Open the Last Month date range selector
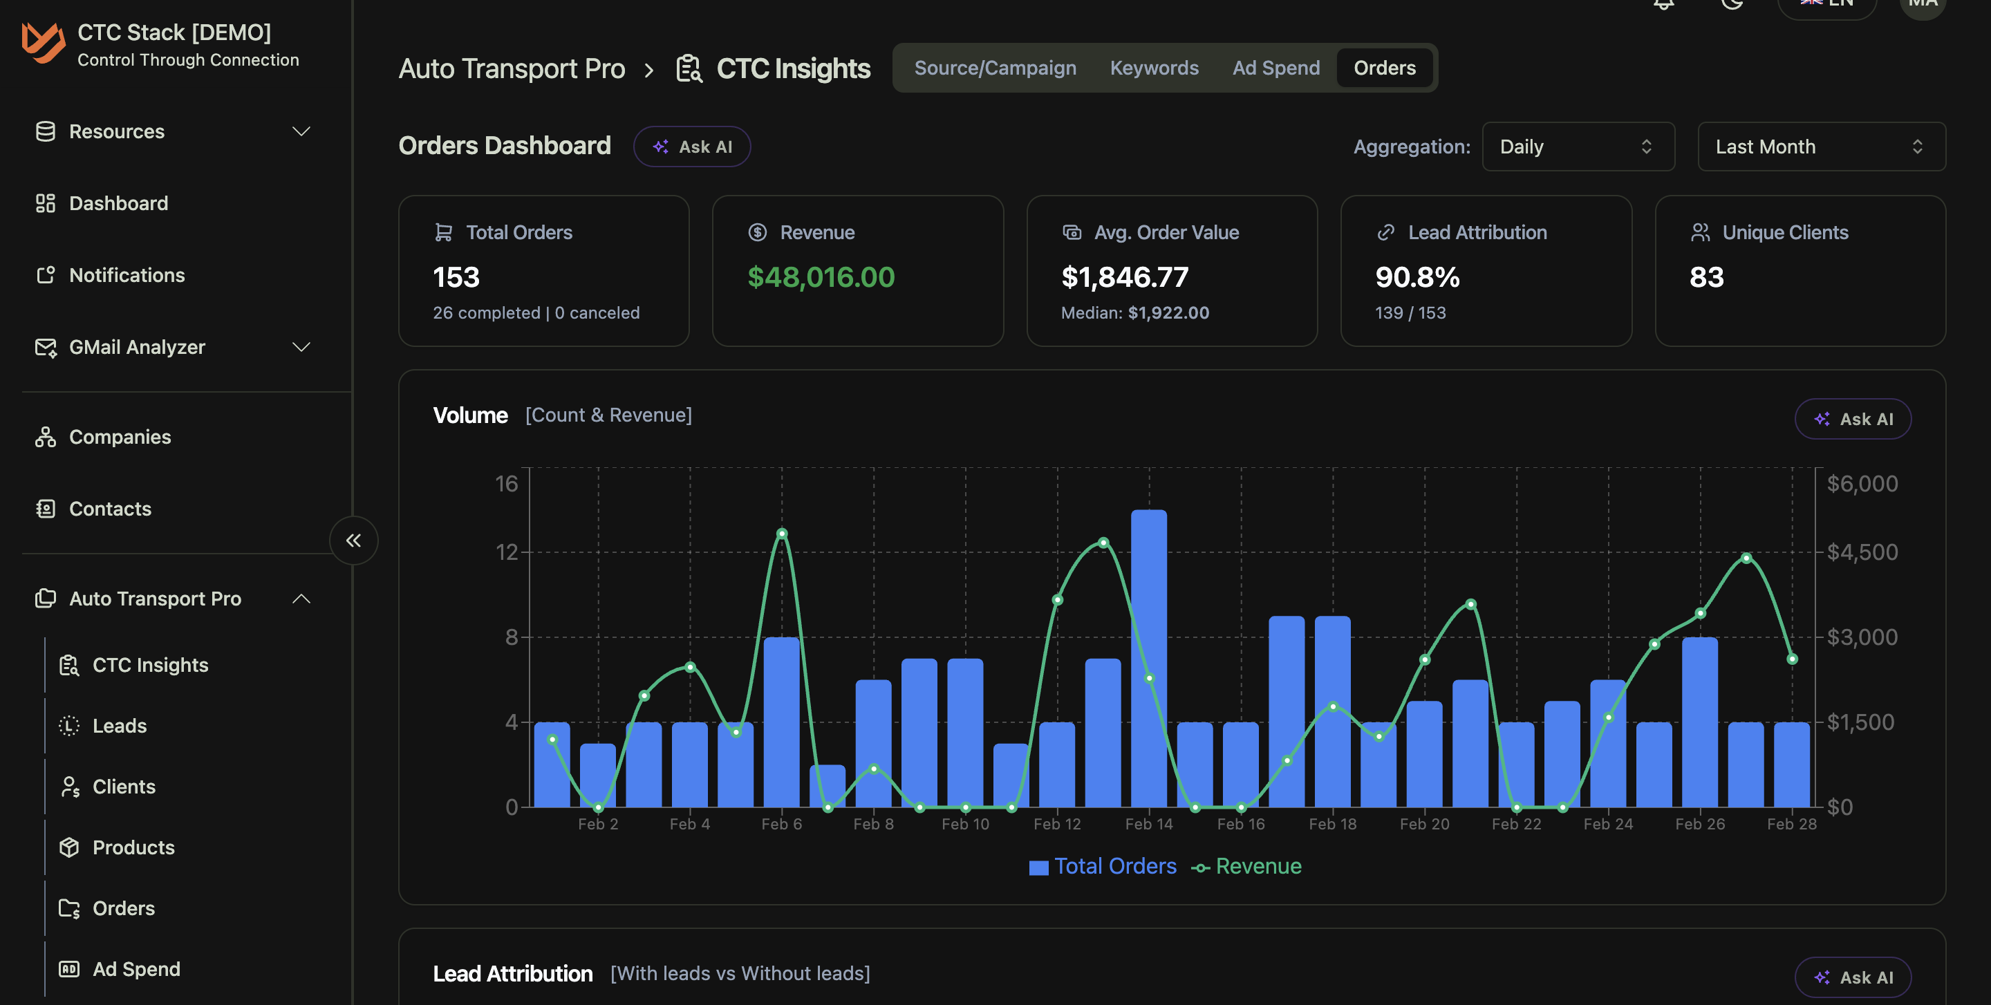1991x1005 pixels. point(1821,146)
